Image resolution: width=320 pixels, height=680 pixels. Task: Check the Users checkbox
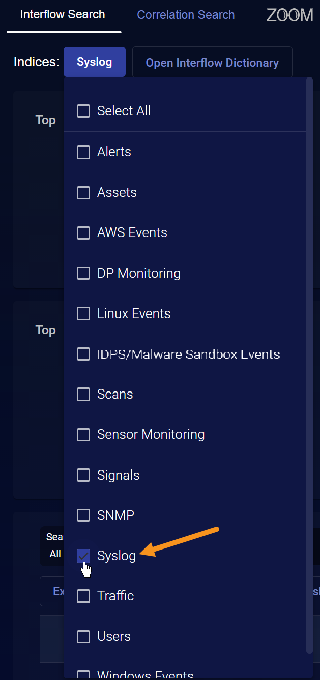83,636
